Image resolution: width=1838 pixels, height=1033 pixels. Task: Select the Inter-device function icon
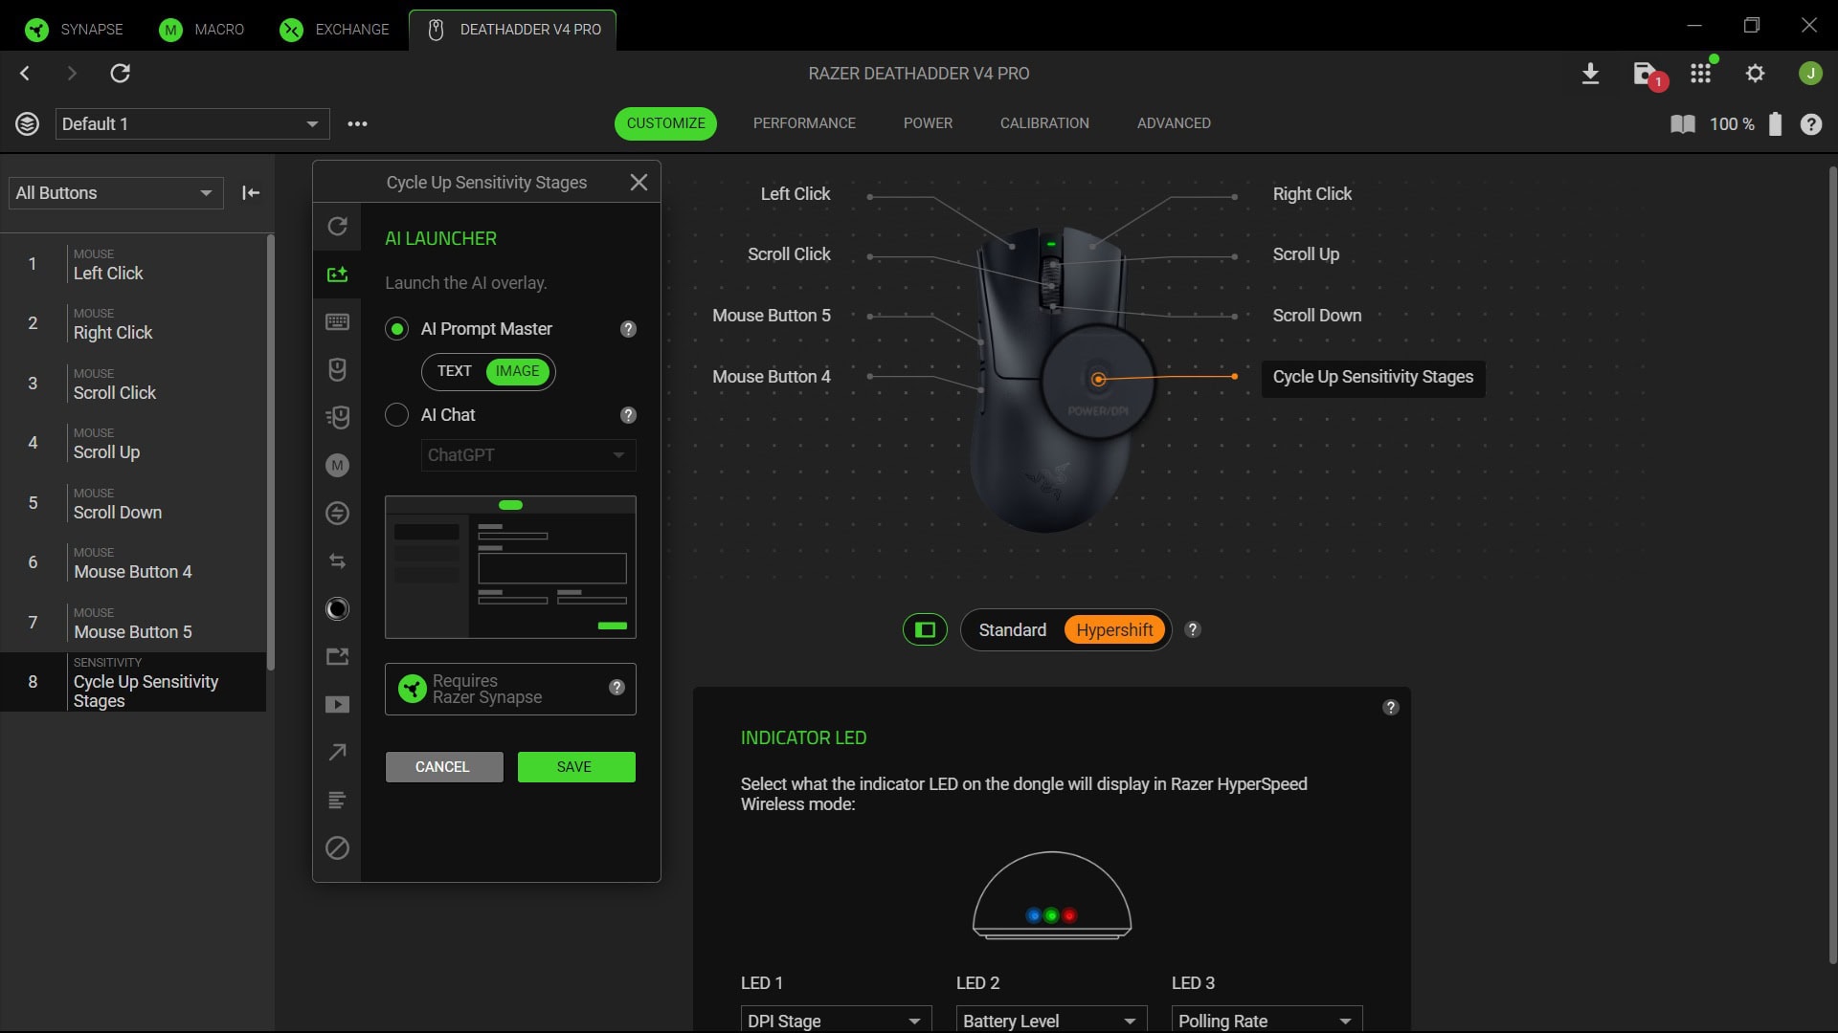[337, 514]
